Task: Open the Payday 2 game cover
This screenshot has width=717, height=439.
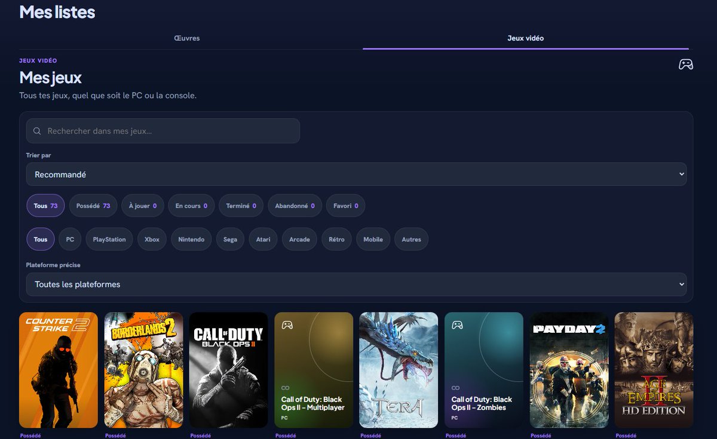Action: pos(569,370)
